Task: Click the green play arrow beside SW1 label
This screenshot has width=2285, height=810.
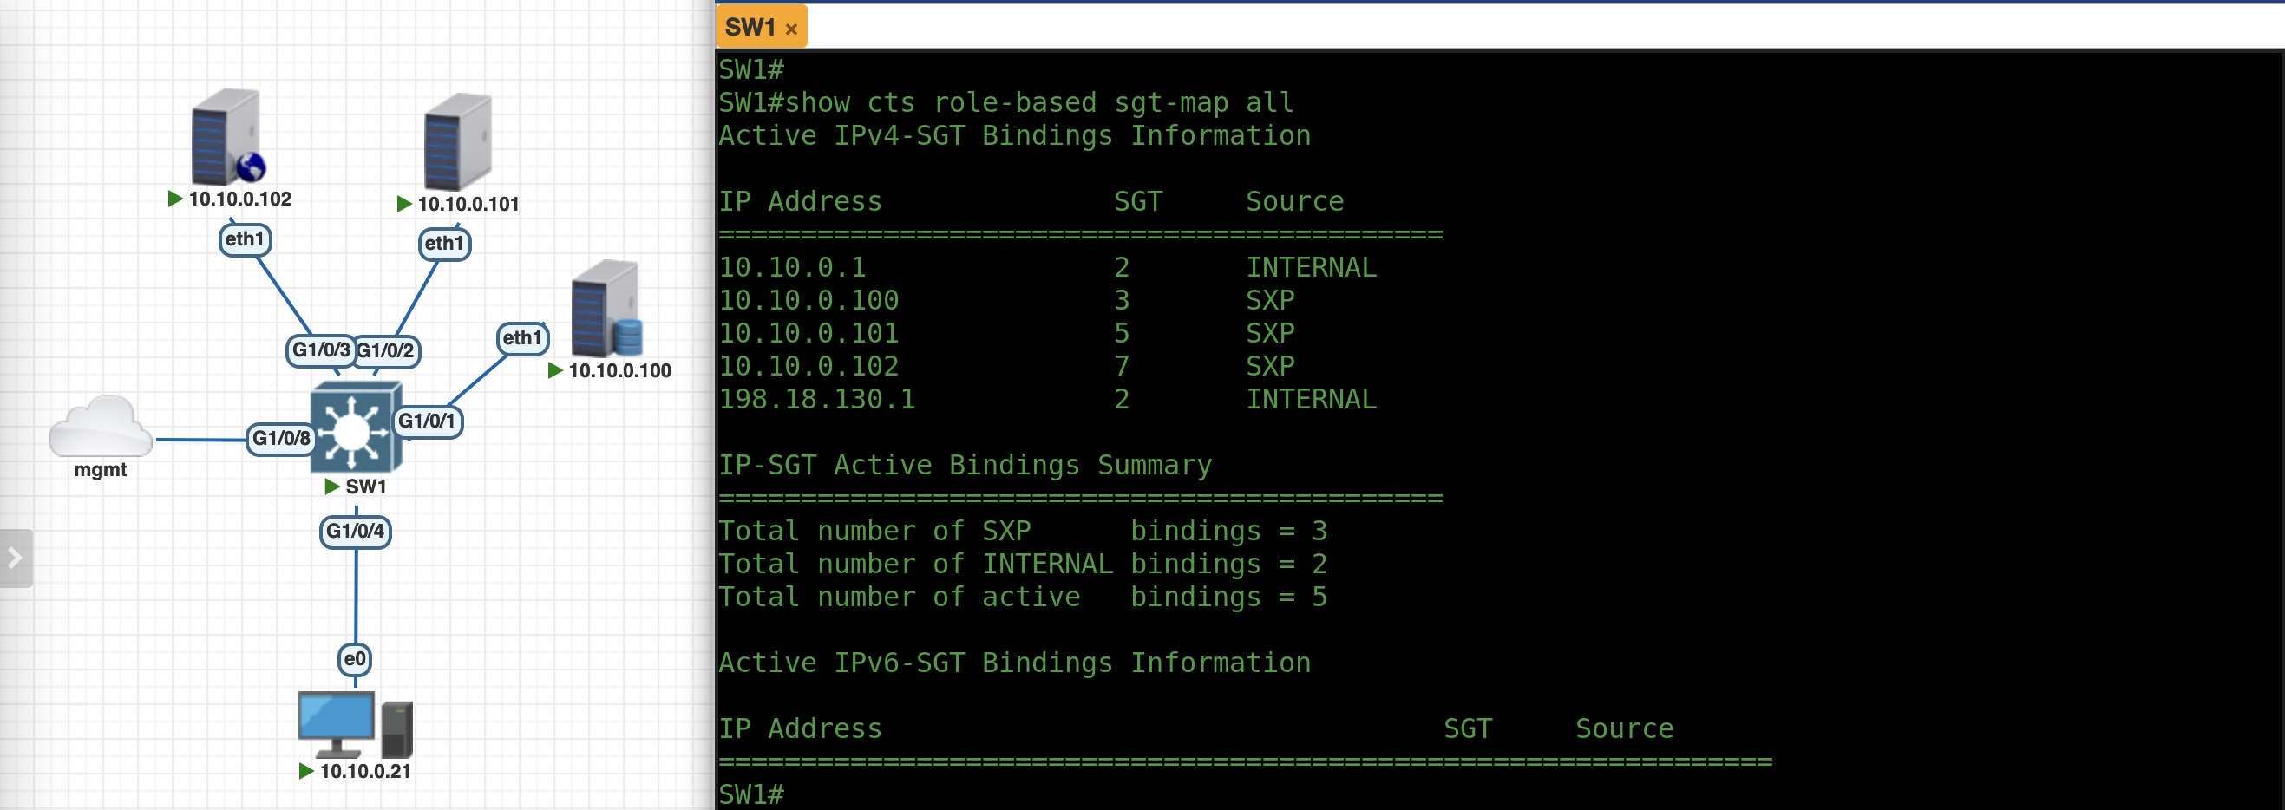Action: pos(331,487)
